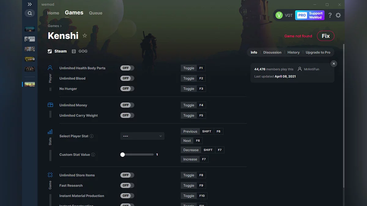Viewport: 367px width, 206px height.
Task: Click the Games breadcrumb link
Action: pyautogui.click(x=53, y=26)
